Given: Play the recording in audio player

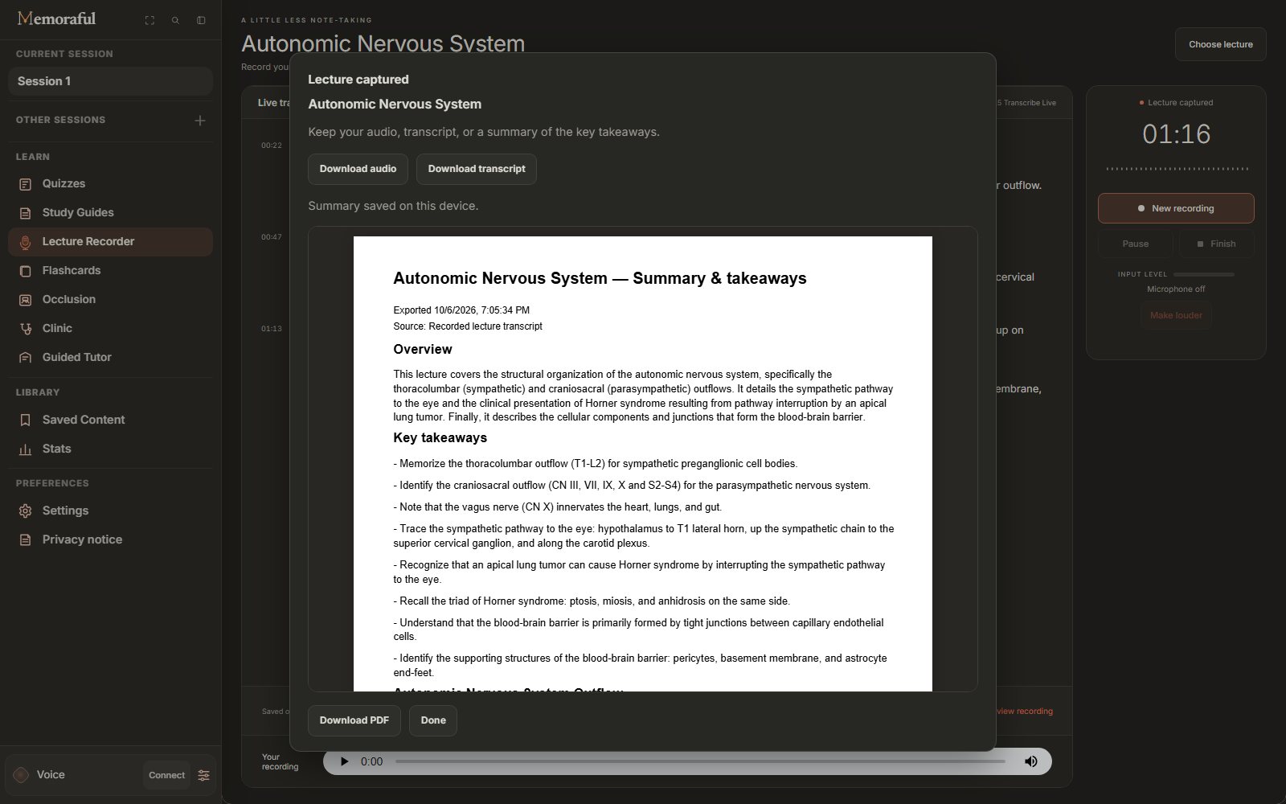Looking at the screenshot, I should pyautogui.click(x=344, y=761).
